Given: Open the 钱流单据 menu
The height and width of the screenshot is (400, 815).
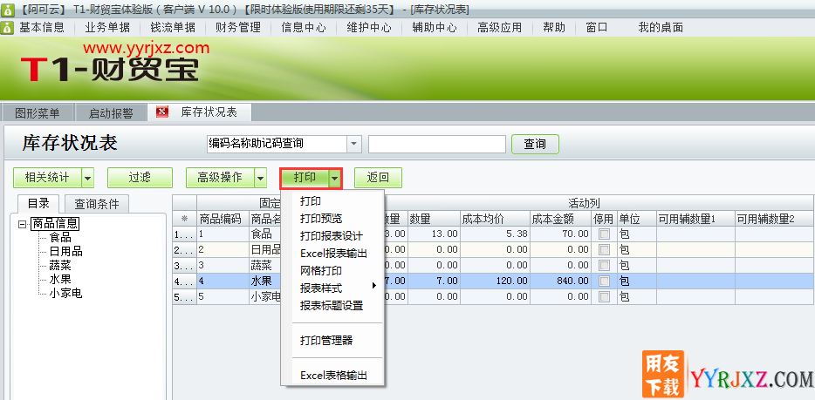Looking at the screenshot, I should point(173,27).
